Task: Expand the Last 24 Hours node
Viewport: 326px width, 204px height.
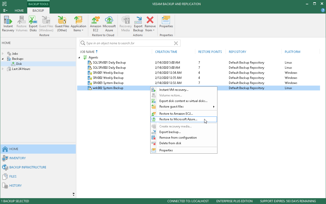Action: point(3,69)
